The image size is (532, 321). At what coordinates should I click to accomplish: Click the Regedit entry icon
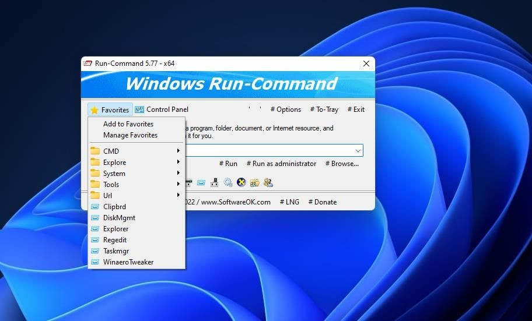(95, 240)
